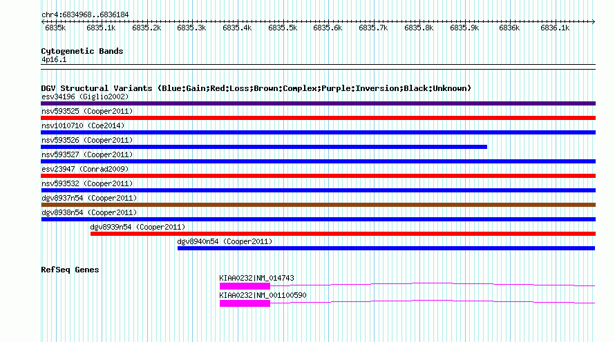This screenshot has width=615, height=342.
Task: Click the 6835.7k ruler position
Action: [373, 28]
